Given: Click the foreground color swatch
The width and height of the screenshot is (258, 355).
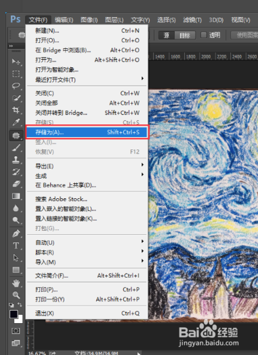Looking at the screenshot, I should (14, 314).
